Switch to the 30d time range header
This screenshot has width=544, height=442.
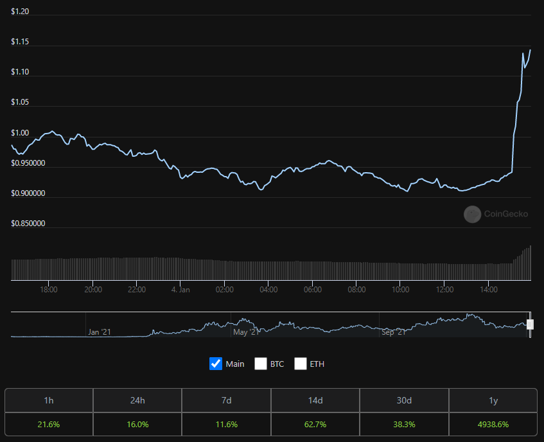click(x=404, y=400)
